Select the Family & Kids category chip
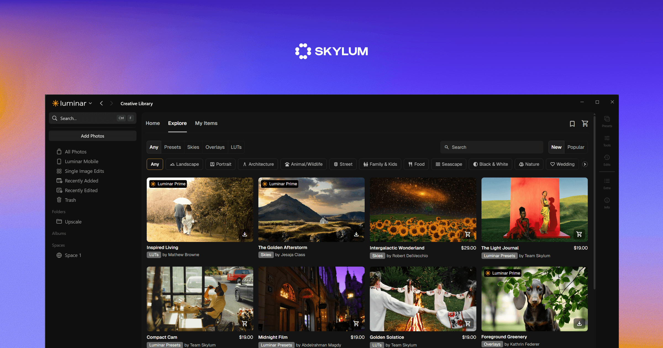The height and width of the screenshot is (348, 663). tap(380, 164)
